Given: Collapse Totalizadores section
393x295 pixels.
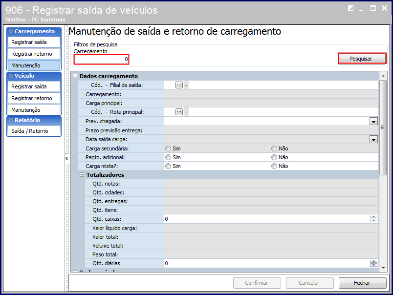Looking at the screenshot, I should [x=82, y=174].
